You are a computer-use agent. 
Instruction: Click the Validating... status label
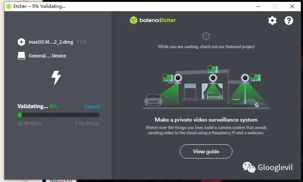coord(33,106)
